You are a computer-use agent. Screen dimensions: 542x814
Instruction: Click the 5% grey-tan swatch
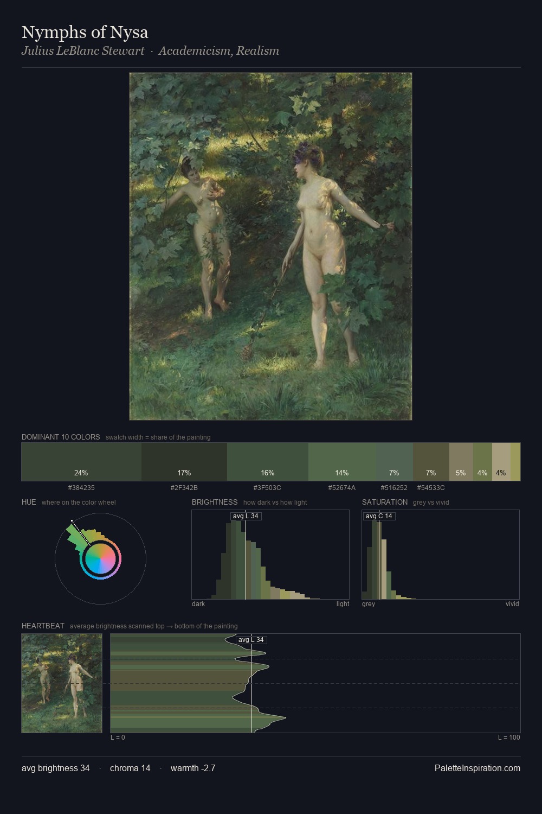point(461,462)
